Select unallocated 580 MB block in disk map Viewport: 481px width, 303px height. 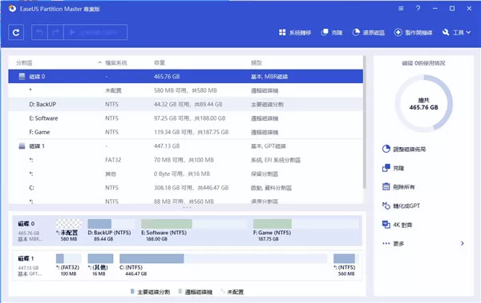(69, 230)
